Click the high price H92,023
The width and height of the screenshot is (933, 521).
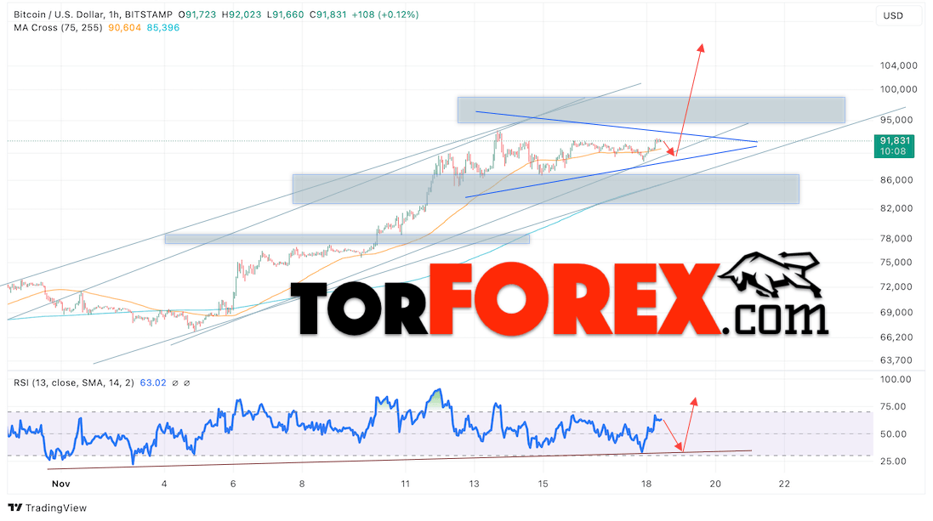pos(241,14)
